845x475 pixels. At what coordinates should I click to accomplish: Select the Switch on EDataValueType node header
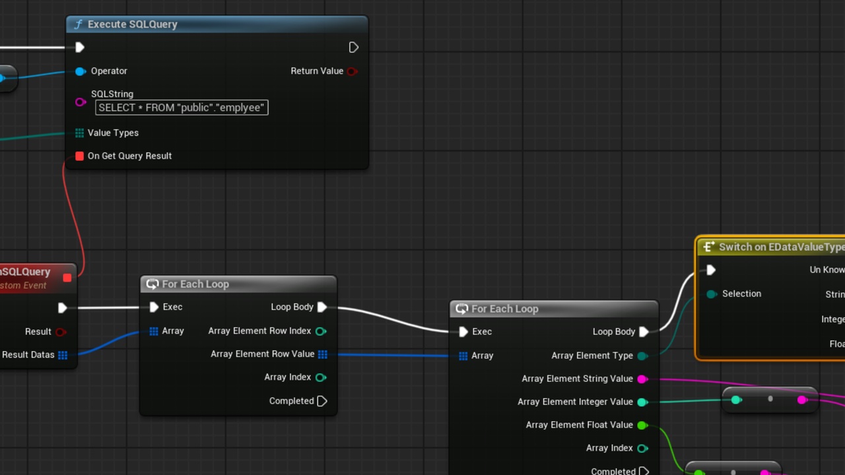770,247
